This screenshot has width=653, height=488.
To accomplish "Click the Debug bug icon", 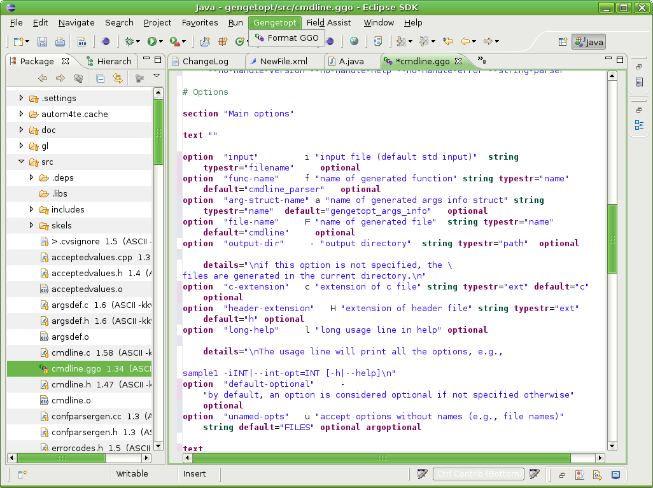I will [x=130, y=42].
